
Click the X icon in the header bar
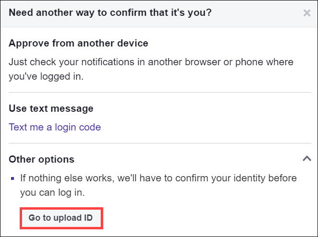point(307,13)
